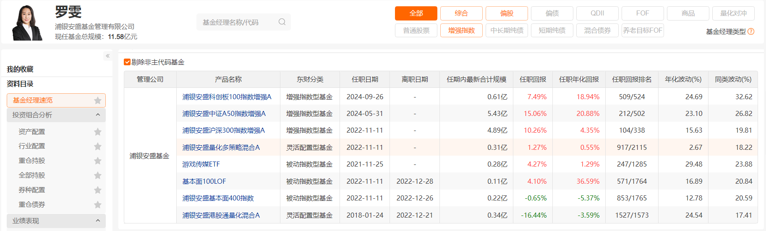Switch to the 偏股 category tab
This screenshot has height=231, width=766.
[507, 13]
